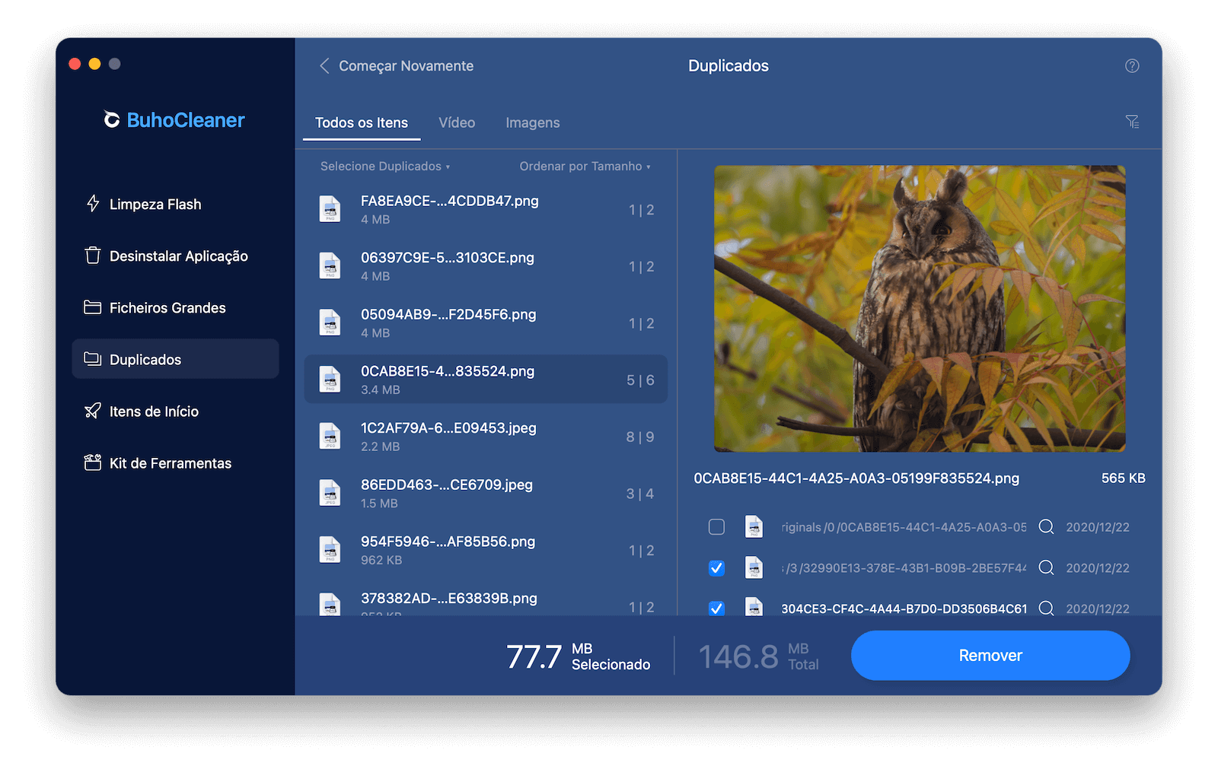Viewport: 1218px width, 769px height.
Task: Click the 146.8 MB Total value
Action: click(758, 656)
